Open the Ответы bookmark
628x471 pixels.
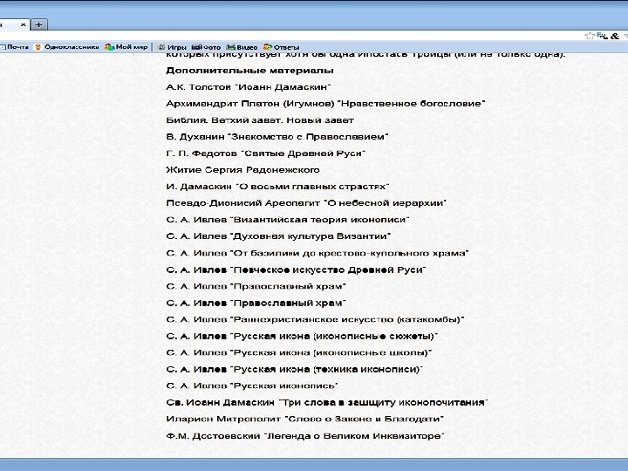click(x=282, y=47)
